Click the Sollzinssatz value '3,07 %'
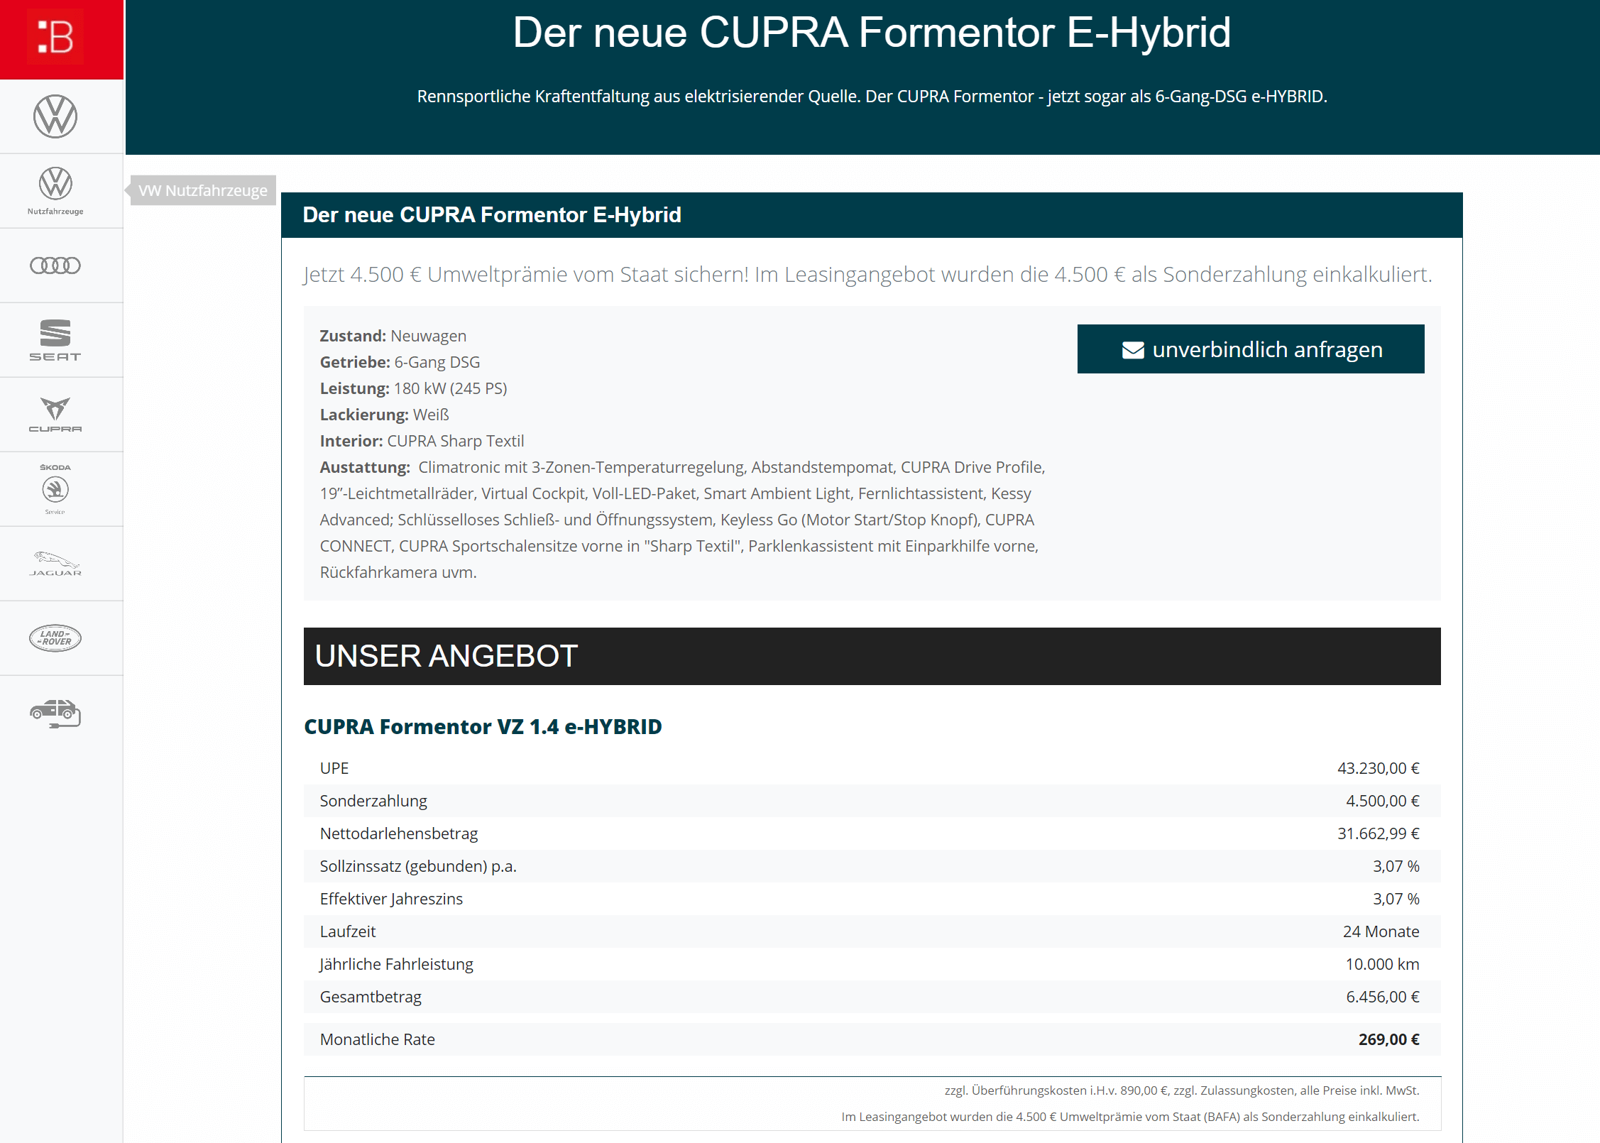 pos(1396,866)
